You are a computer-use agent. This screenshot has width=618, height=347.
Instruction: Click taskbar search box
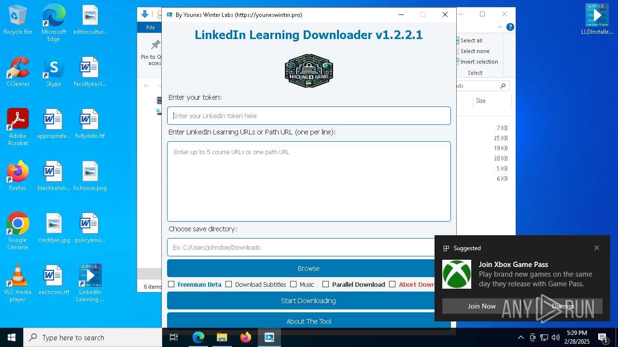(x=93, y=337)
